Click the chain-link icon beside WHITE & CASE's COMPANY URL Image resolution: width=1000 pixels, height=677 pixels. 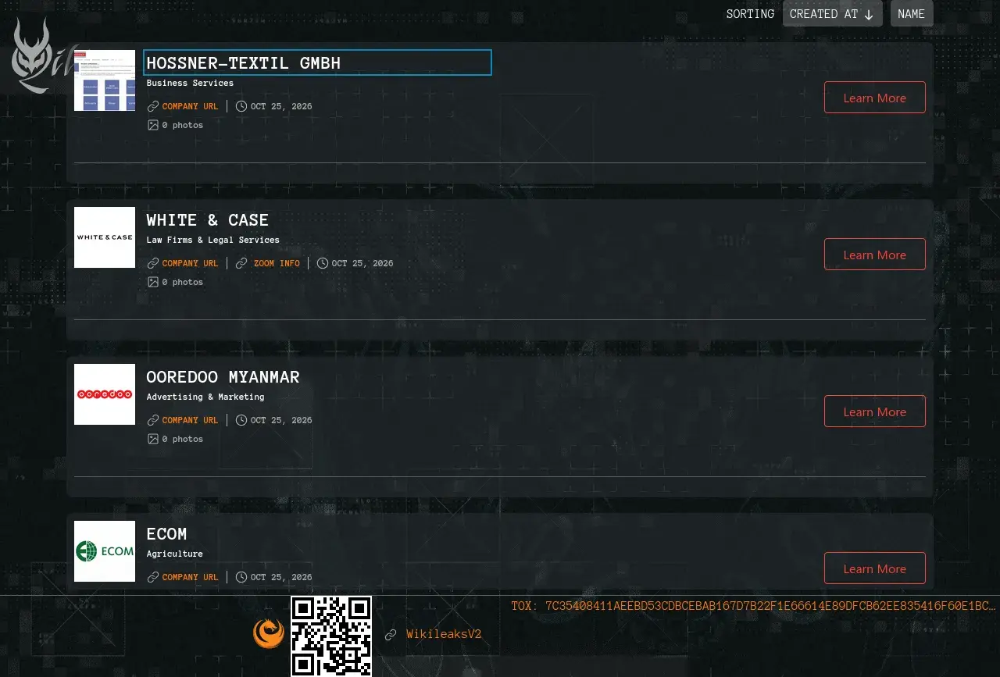(153, 263)
